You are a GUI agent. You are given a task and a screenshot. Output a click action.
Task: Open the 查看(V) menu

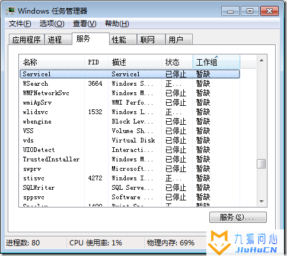[x=85, y=24]
